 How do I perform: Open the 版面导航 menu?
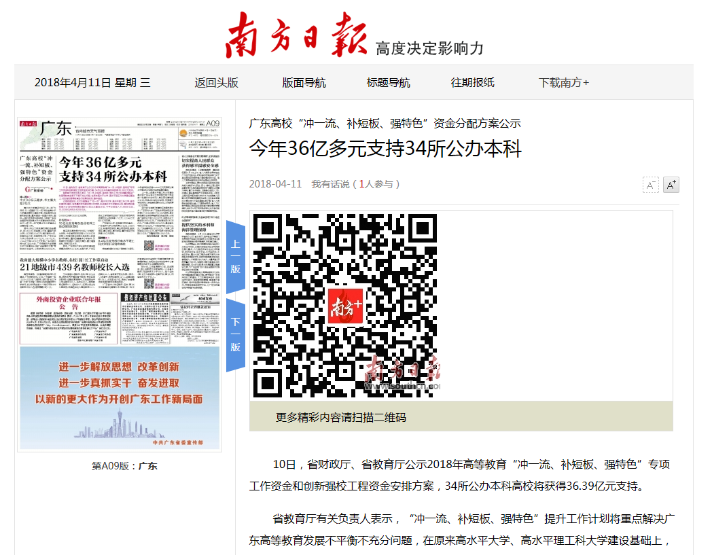[x=304, y=83]
